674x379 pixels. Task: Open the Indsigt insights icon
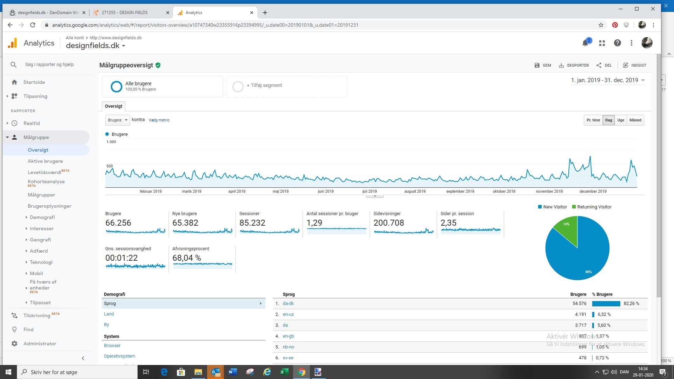coord(626,65)
